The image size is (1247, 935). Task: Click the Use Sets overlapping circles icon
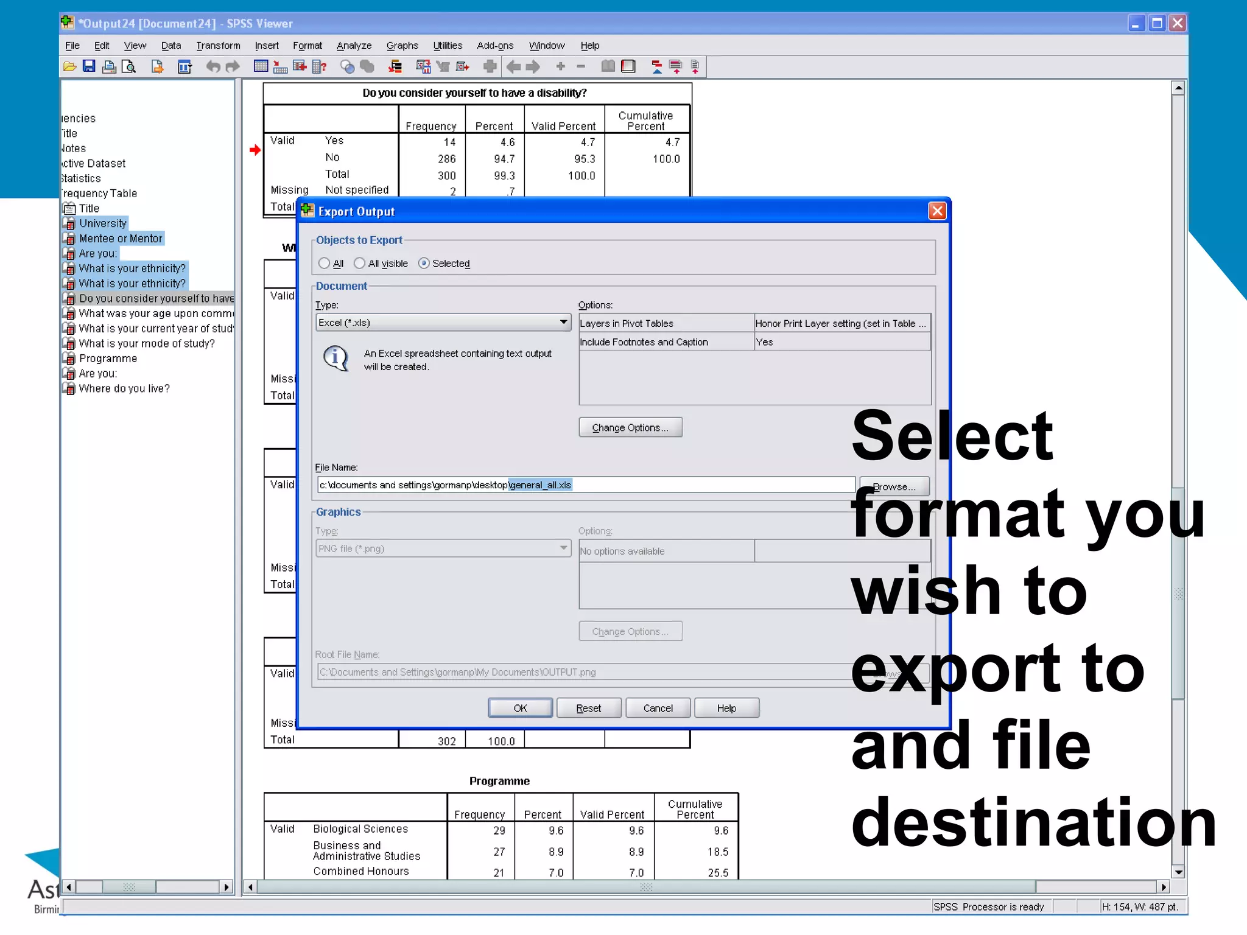tap(347, 66)
